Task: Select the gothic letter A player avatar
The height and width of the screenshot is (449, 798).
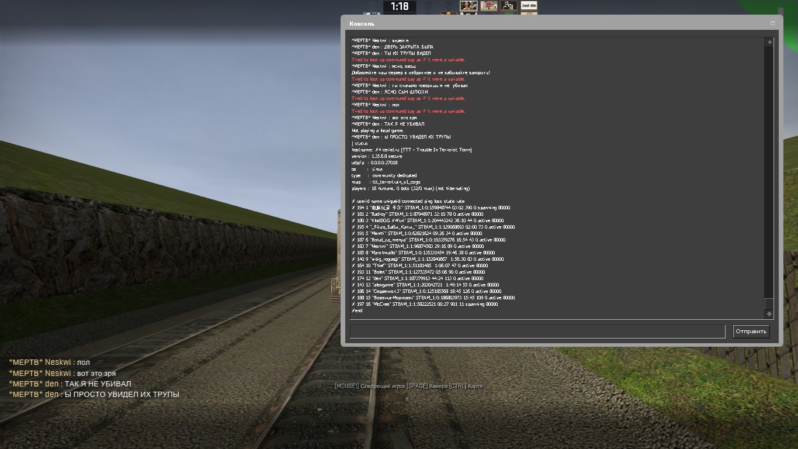Action: click(x=509, y=6)
